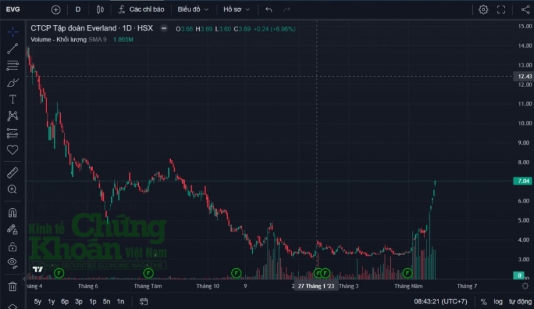Open the TradingView logo link
This screenshot has width=534, height=309.
(38, 270)
